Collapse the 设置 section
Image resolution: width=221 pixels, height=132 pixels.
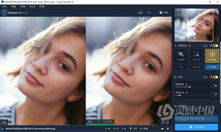[175, 77]
